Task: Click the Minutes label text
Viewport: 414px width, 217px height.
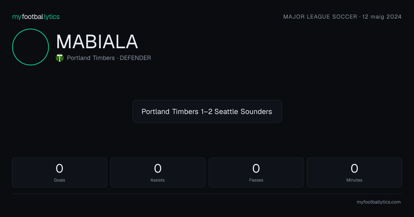Action: point(354,180)
